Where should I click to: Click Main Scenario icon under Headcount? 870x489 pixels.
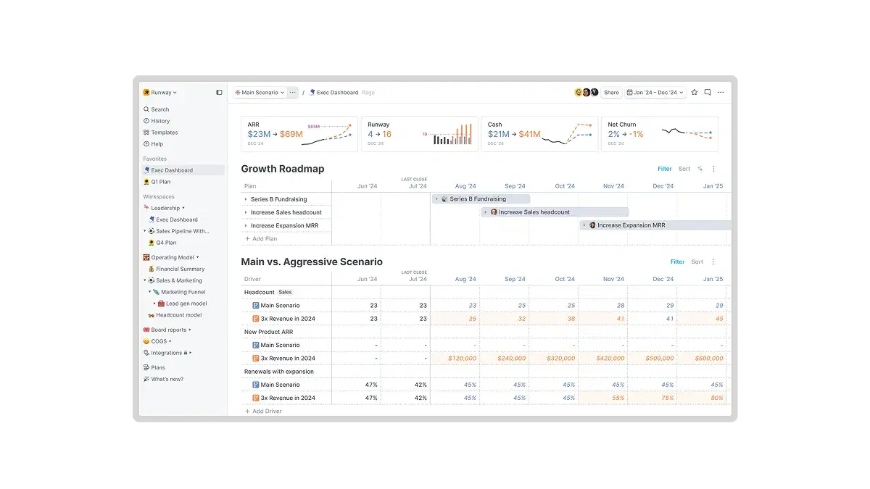256,306
